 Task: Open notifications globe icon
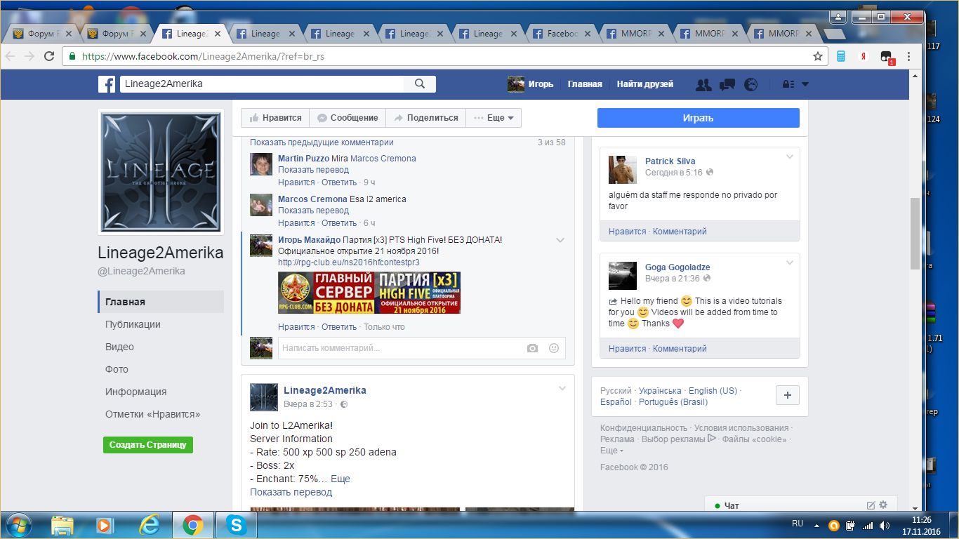751,84
